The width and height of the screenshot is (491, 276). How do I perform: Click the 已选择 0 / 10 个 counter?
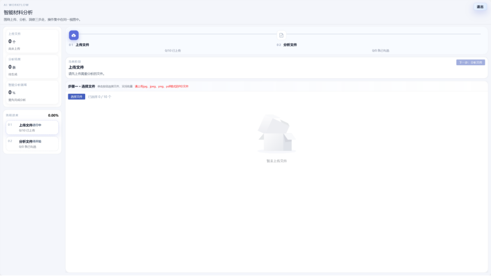click(100, 97)
